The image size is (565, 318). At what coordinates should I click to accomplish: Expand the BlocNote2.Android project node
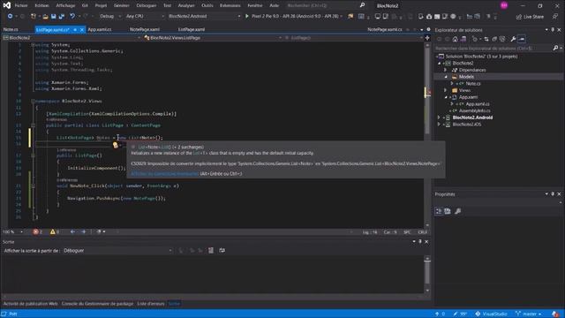[439, 117]
